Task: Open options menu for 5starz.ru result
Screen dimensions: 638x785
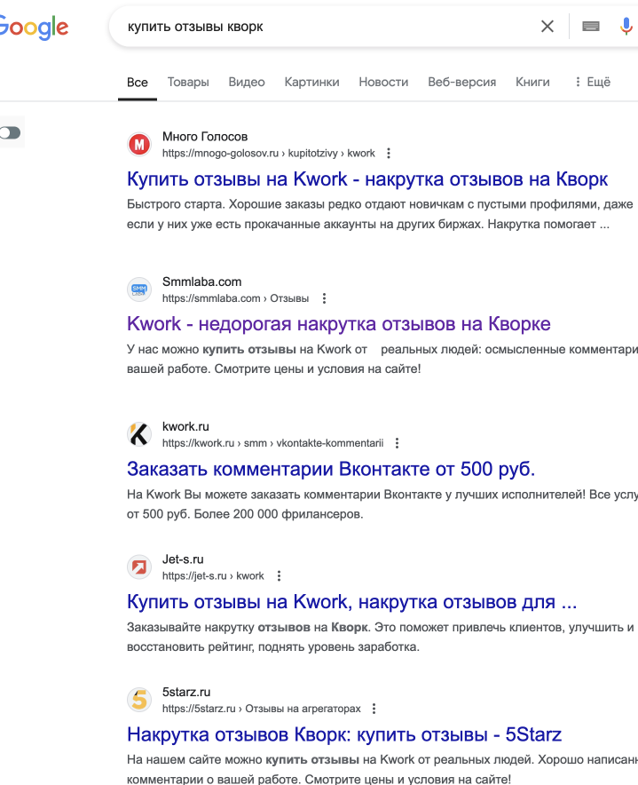Action: tap(374, 709)
